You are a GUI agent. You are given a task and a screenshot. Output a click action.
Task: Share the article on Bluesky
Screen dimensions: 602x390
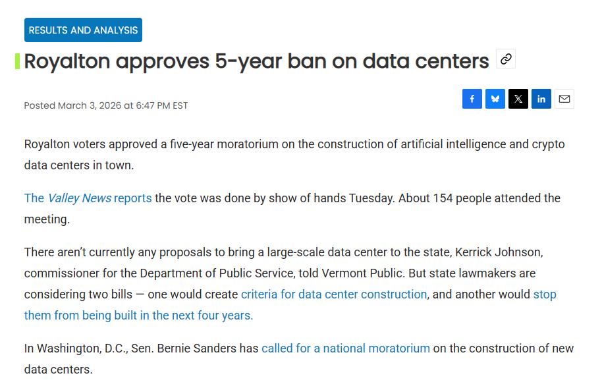coord(495,99)
